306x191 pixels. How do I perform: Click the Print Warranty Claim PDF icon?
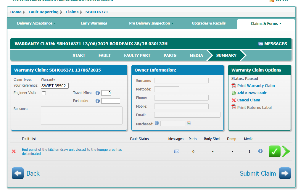[233, 86]
